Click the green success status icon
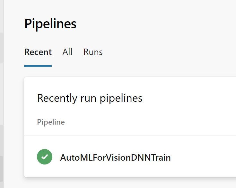The height and width of the screenshot is (188, 236). point(45,157)
